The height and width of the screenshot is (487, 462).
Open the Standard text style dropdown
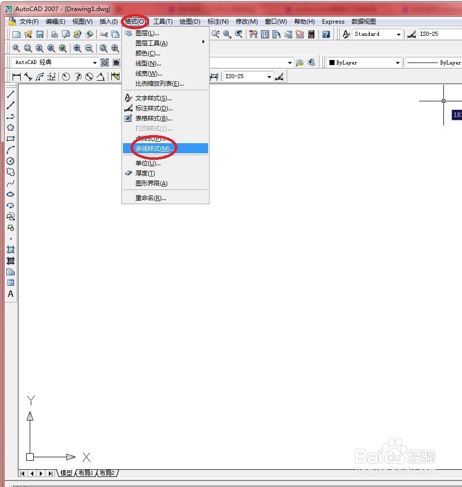pyautogui.click(x=399, y=34)
